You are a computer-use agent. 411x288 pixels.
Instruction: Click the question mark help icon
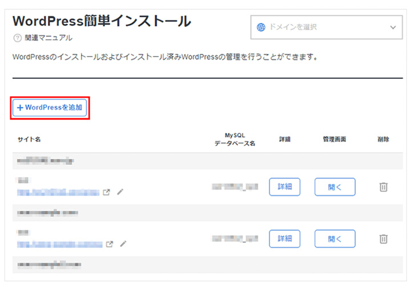pyautogui.click(x=17, y=38)
